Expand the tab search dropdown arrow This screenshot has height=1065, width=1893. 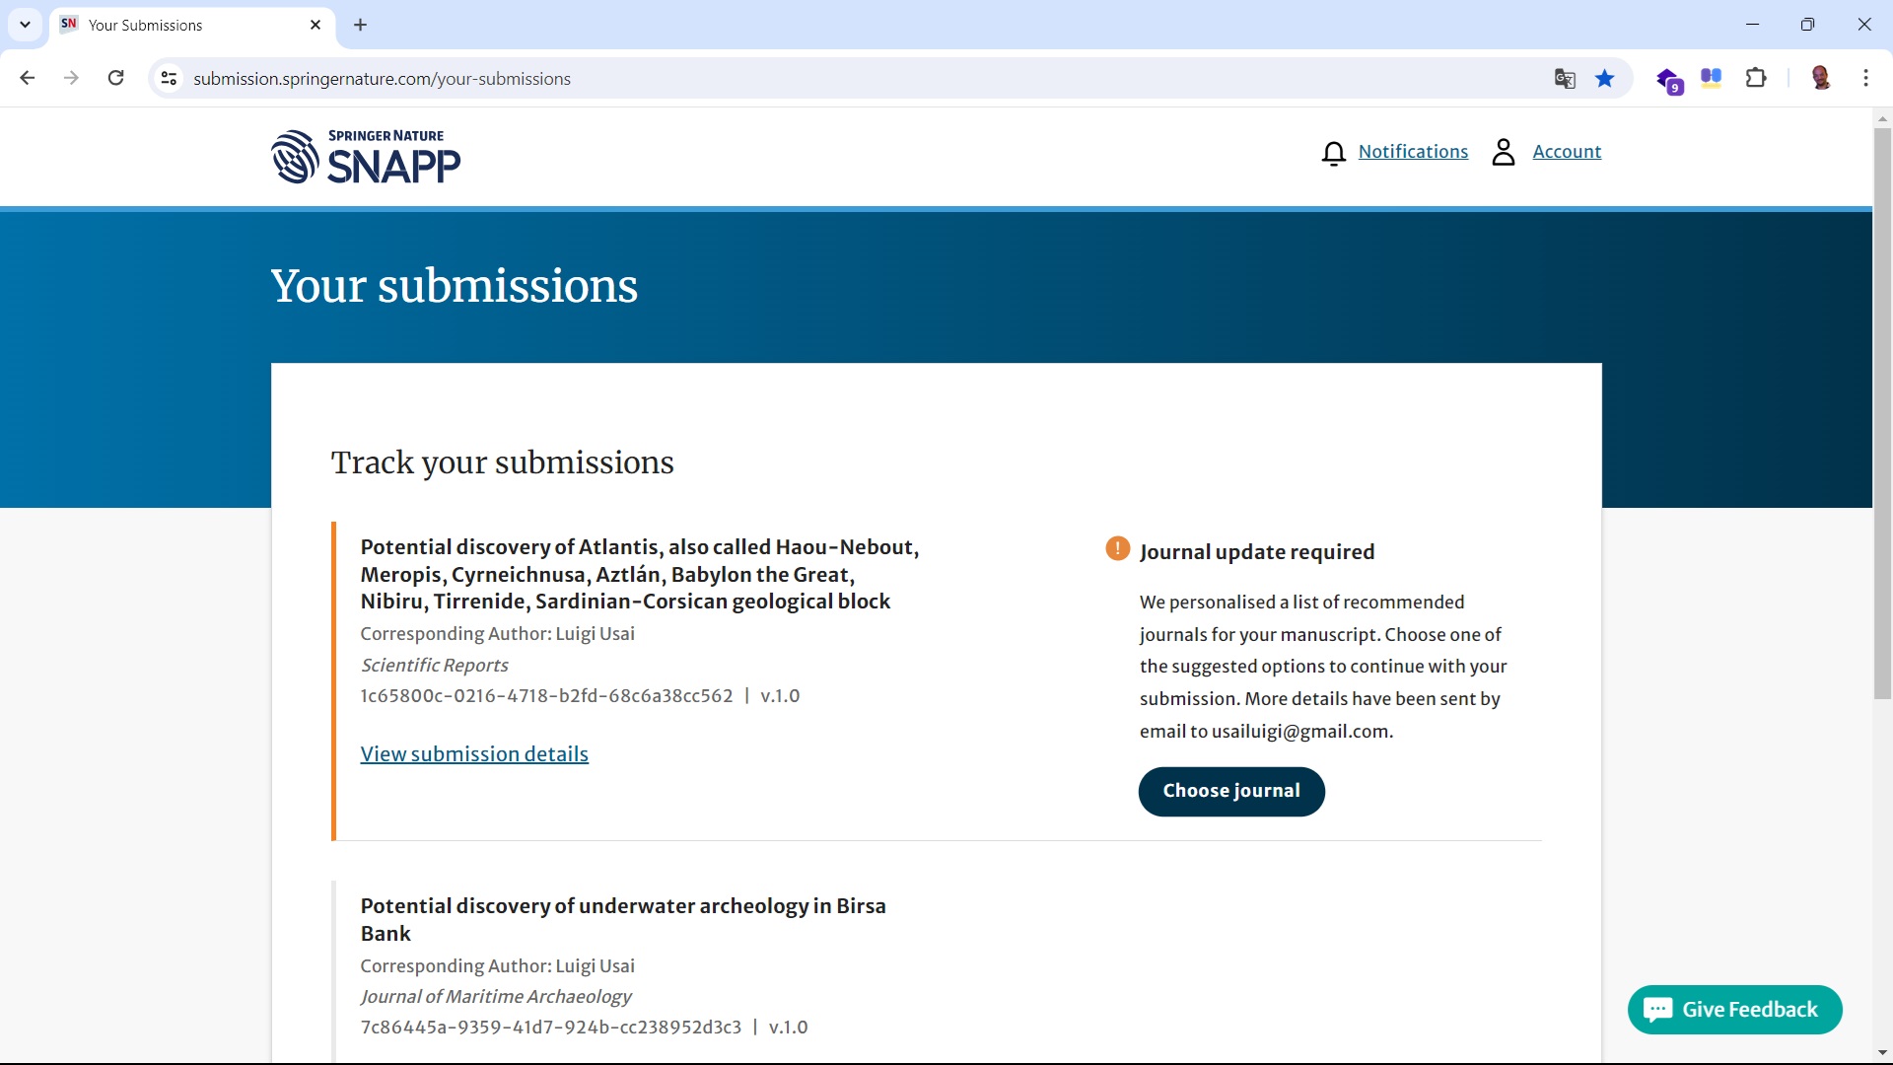pyautogui.click(x=25, y=25)
